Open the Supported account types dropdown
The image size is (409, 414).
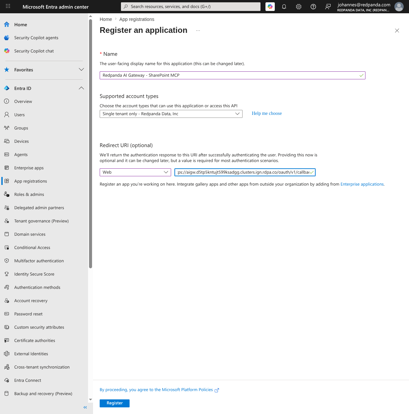tap(171, 114)
